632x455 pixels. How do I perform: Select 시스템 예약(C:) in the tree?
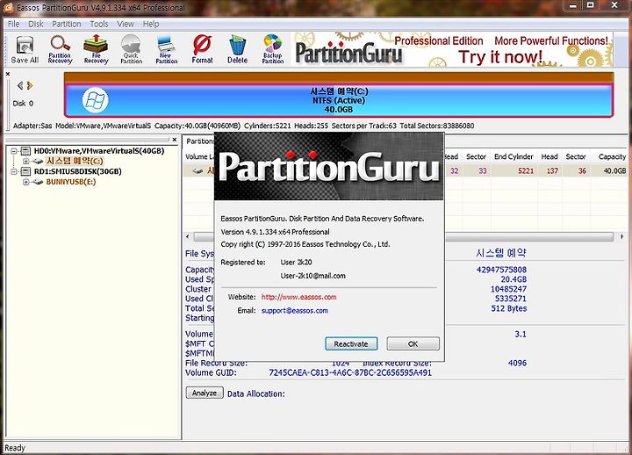(x=75, y=161)
